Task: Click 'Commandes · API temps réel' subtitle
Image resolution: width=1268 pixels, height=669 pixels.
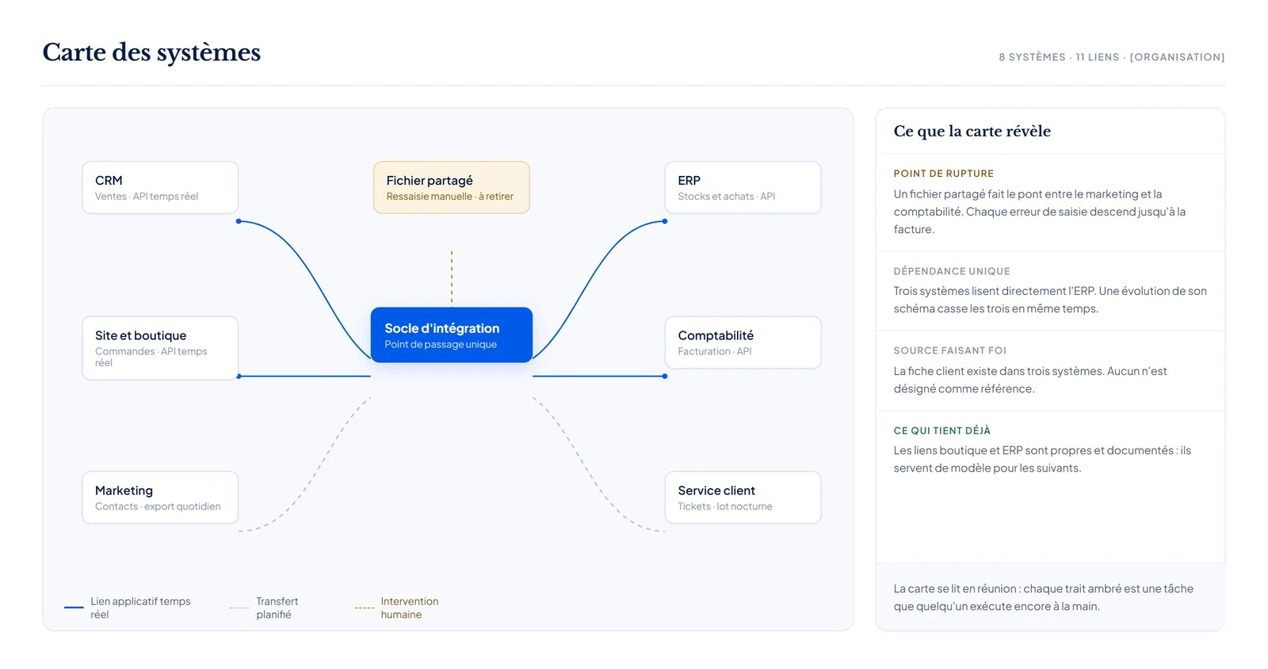Action: pos(151,357)
